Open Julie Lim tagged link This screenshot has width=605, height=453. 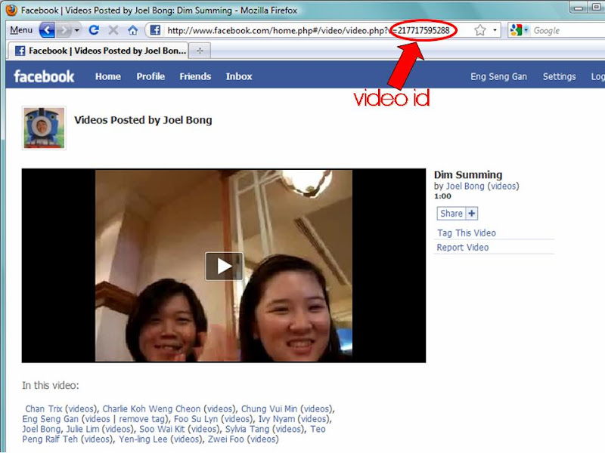82,429
